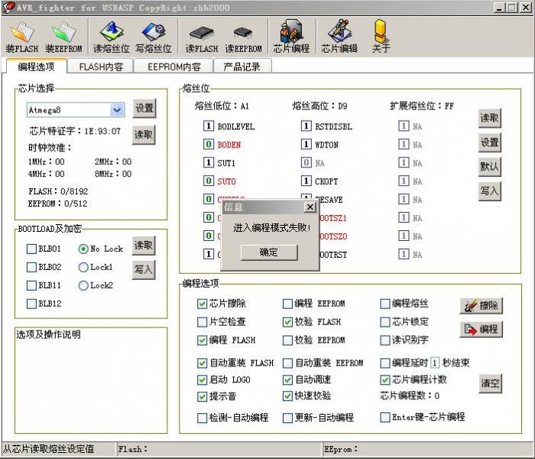
Task: Uncheck the 启动 LOGO checkbox
Action: pos(202,379)
